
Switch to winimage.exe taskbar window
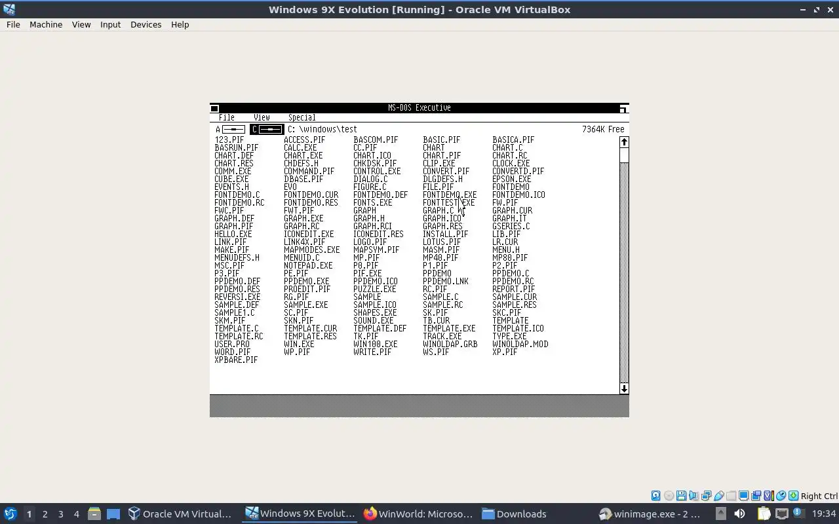(650, 514)
